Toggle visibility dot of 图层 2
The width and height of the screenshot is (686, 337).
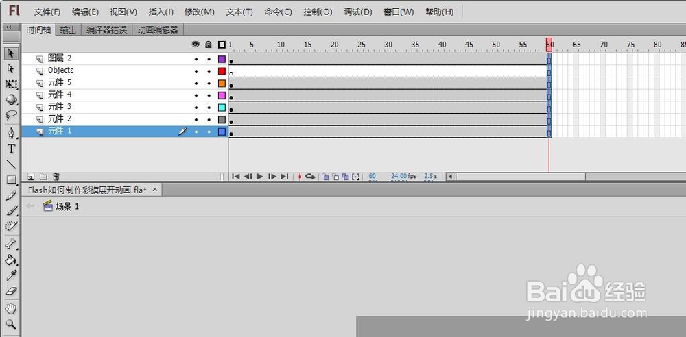coord(196,59)
